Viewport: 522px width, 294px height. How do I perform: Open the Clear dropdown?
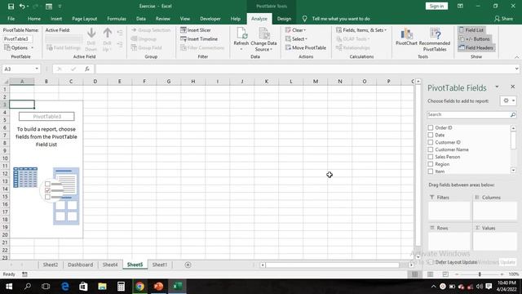295,30
